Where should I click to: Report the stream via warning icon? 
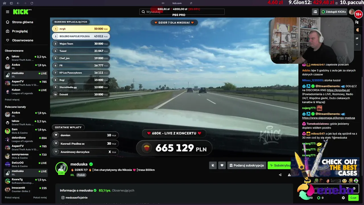(x=289, y=175)
